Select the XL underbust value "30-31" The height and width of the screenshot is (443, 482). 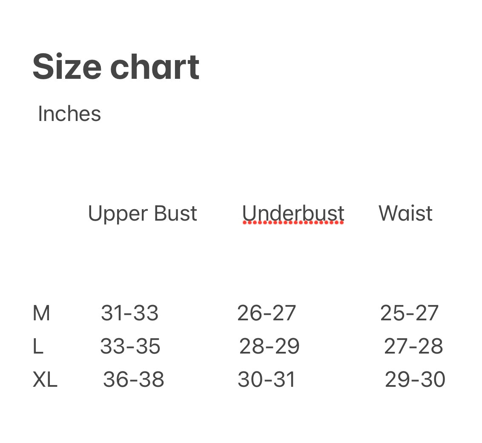click(266, 380)
